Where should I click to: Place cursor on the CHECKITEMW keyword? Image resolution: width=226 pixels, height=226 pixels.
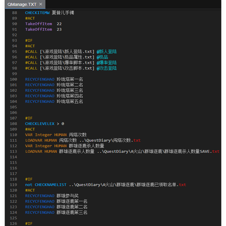[37, 13]
